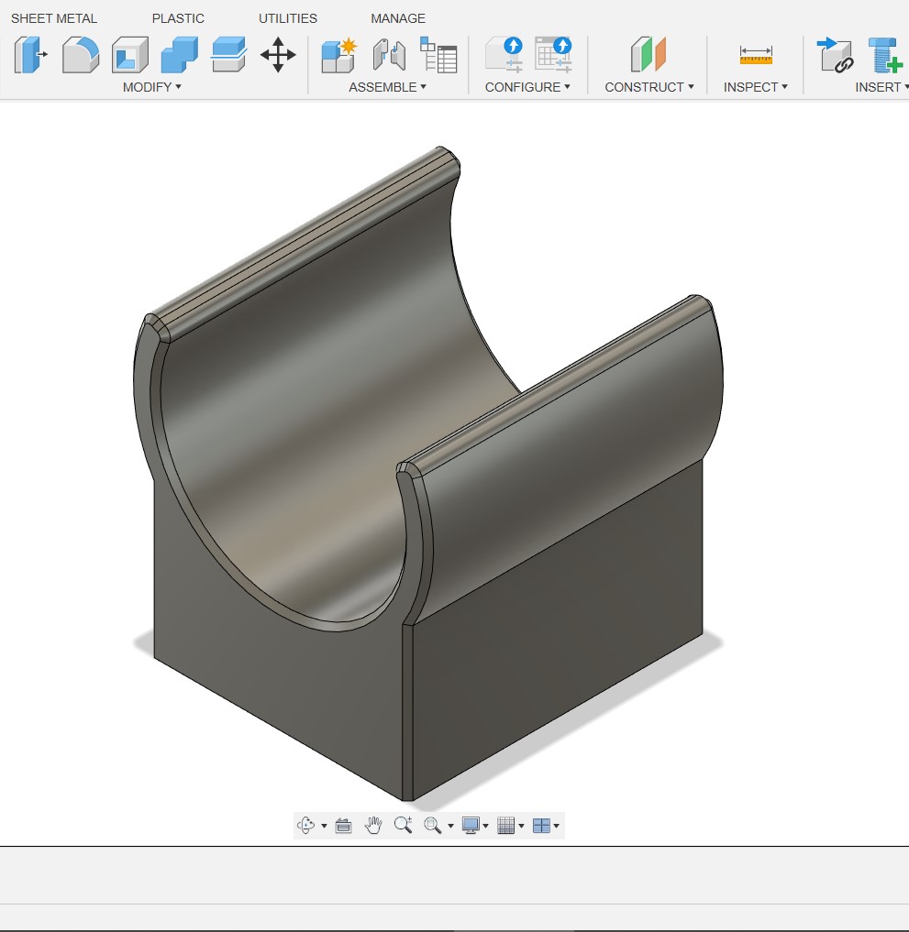This screenshot has width=909, height=932.
Task: Expand the Orbit tool options arrow
Action: tap(324, 826)
